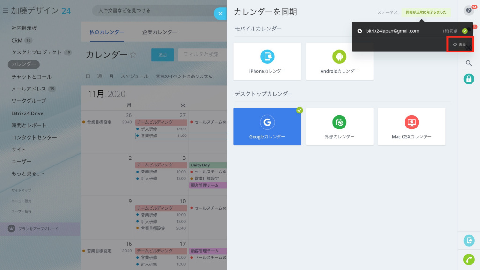Click the green phone call icon

(x=469, y=259)
